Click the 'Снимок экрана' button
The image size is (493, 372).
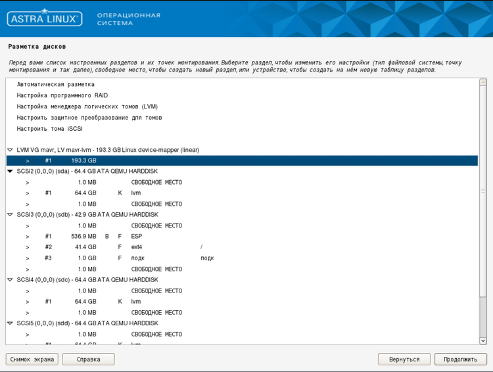point(32,360)
